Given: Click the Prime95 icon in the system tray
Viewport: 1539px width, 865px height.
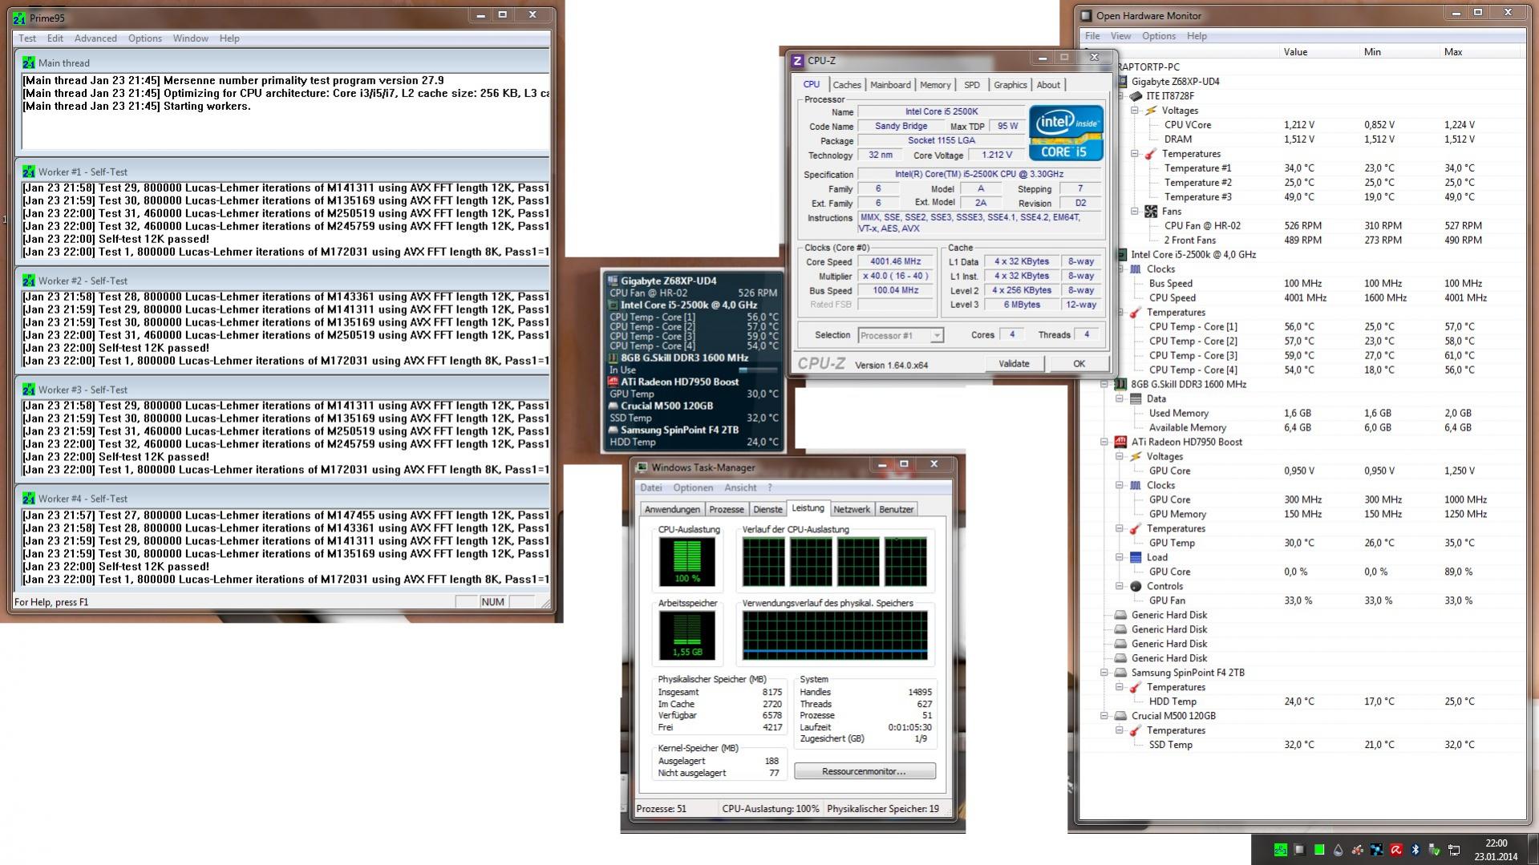Looking at the screenshot, I should 1281,850.
